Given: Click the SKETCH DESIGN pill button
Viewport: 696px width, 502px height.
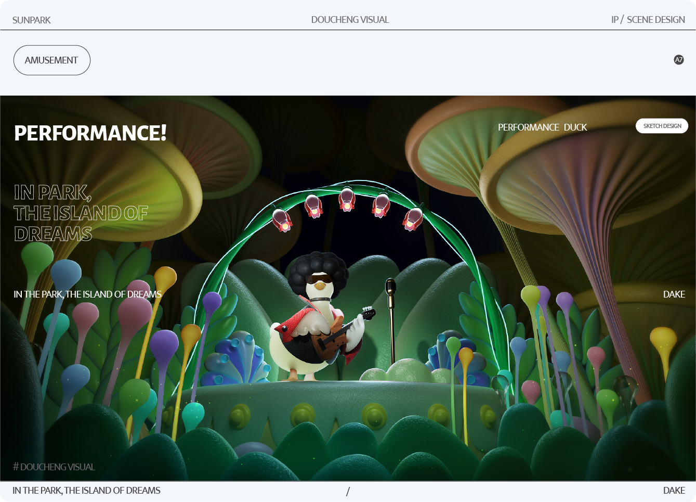Looking at the screenshot, I should tap(662, 126).
